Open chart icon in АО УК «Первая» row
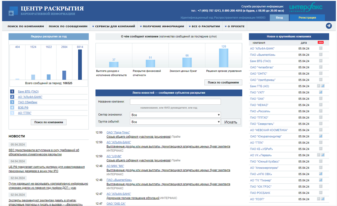This screenshot has height=206, width=337. pyautogui.click(x=323, y=155)
